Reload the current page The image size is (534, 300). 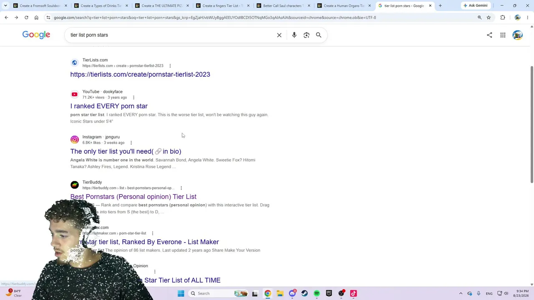pos(26,17)
